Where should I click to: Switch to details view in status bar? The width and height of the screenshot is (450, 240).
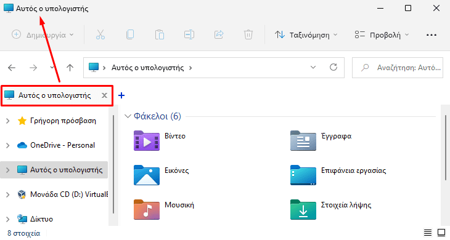click(x=428, y=233)
